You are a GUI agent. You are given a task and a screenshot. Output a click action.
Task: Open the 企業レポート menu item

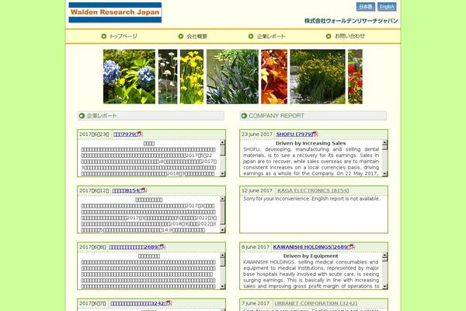point(271,37)
